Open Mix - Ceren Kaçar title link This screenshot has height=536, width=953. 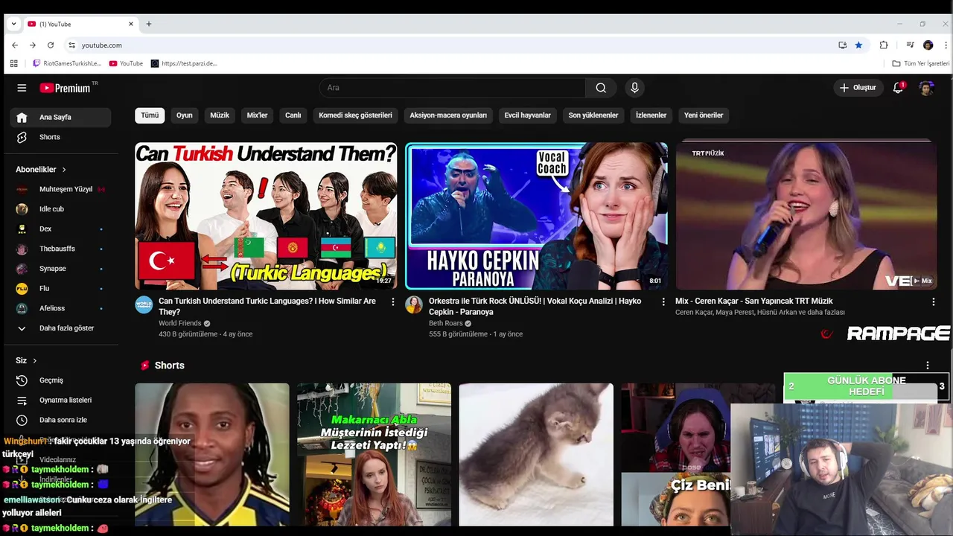[753, 301]
